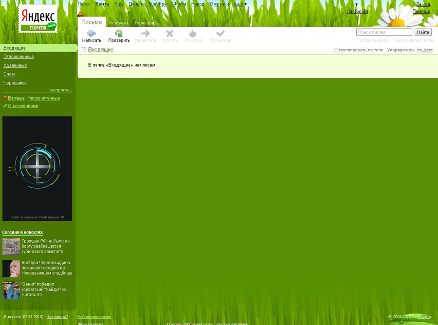Open the Настройка settings link

pyautogui.click(x=357, y=11)
